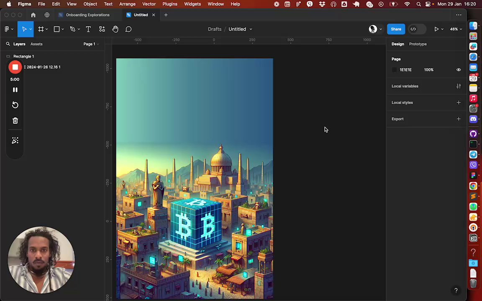The height and width of the screenshot is (301, 482).
Task: Open the Arrange menu
Action: 127,4
